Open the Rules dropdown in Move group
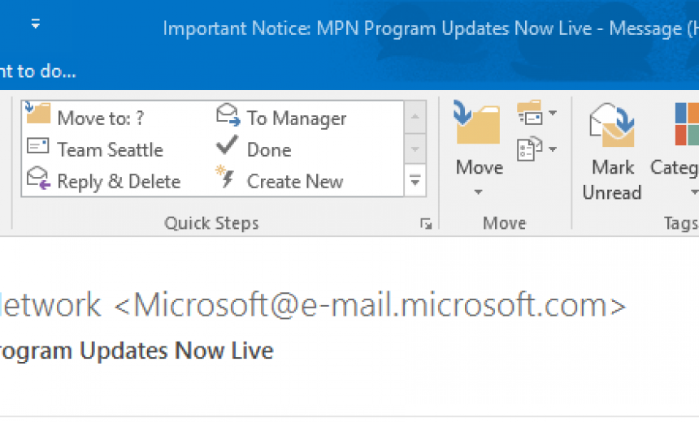This screenshot has height=422, width=699. point(536,113)
